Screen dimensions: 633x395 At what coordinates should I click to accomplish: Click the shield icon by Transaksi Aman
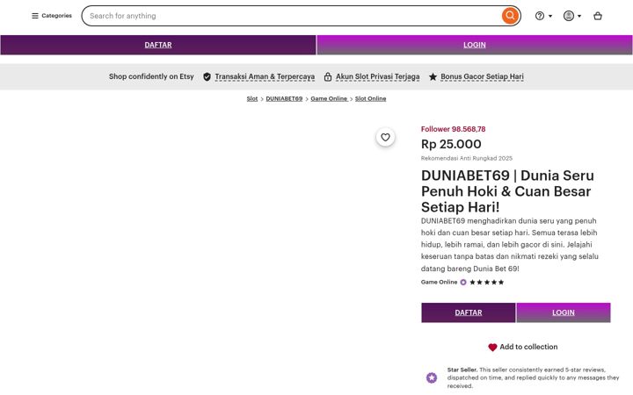coord(207,76)
